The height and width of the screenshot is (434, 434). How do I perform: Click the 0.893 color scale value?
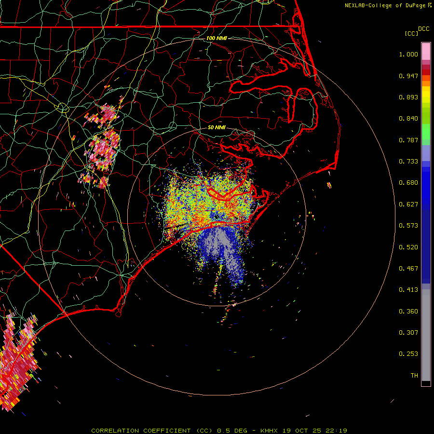pos(408,97)
